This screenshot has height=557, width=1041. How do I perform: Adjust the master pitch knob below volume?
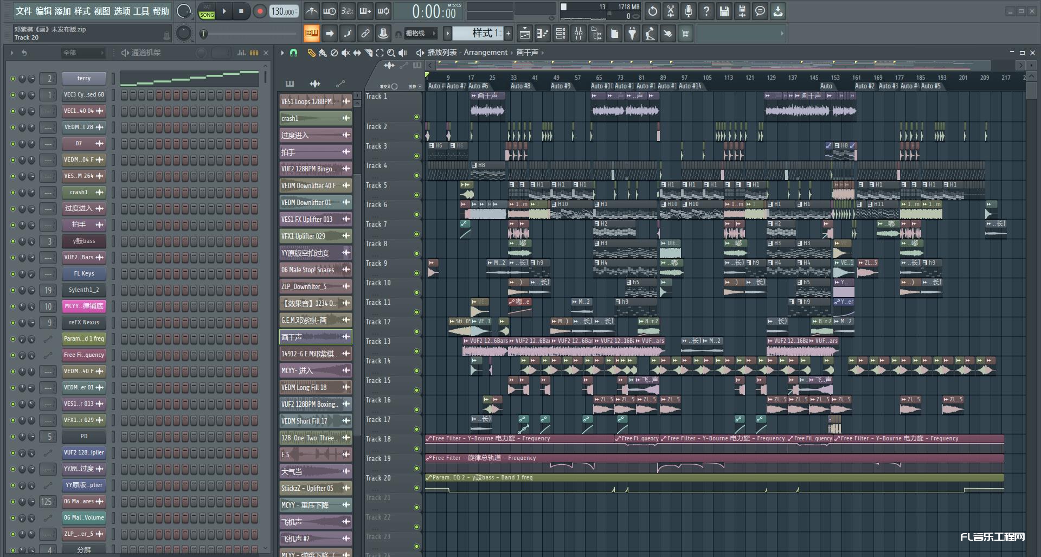184,34
